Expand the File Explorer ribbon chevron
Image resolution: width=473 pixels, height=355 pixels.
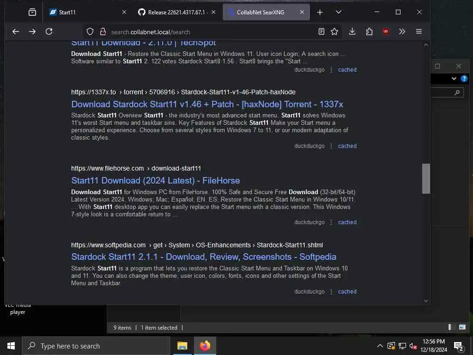coord(454,79)
